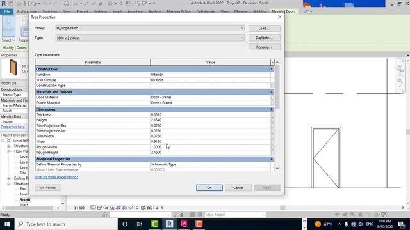Click Reveal Hidden Elements lightbulb icon
Image resolution: width=410 pixels, height=230 pixels.
(137, 208)
